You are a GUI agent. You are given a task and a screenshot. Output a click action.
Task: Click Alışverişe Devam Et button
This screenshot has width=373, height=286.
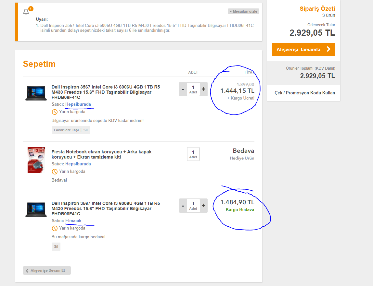tap(47, 270)
